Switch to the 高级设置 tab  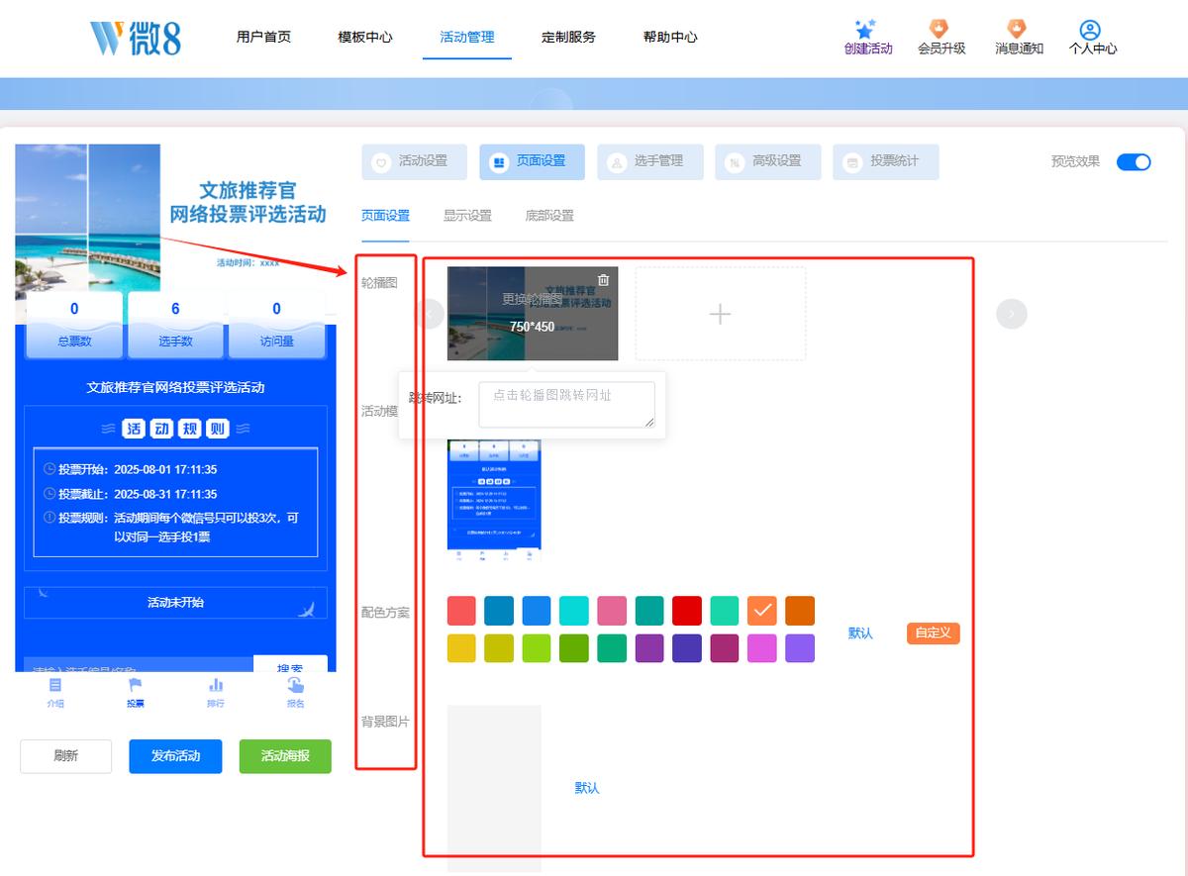767,161
